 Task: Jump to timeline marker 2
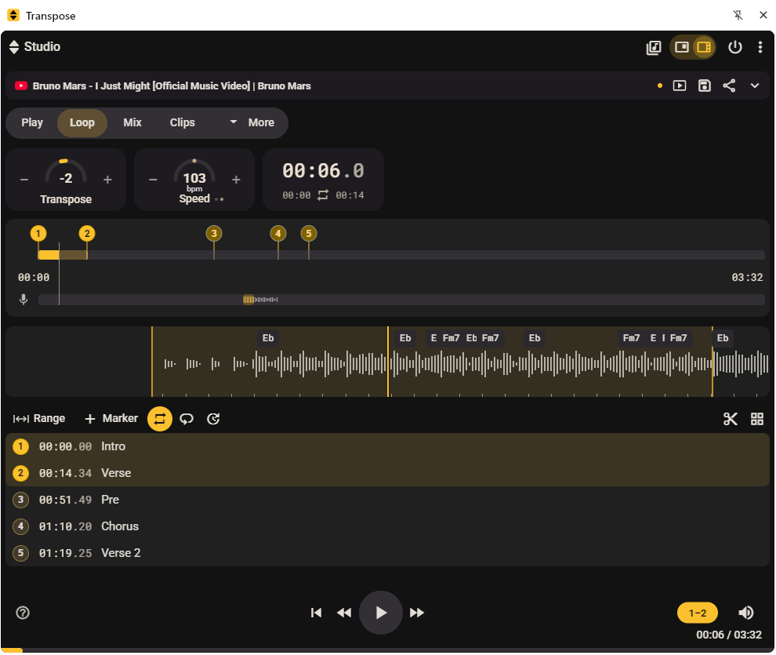(x=87, y=233)
